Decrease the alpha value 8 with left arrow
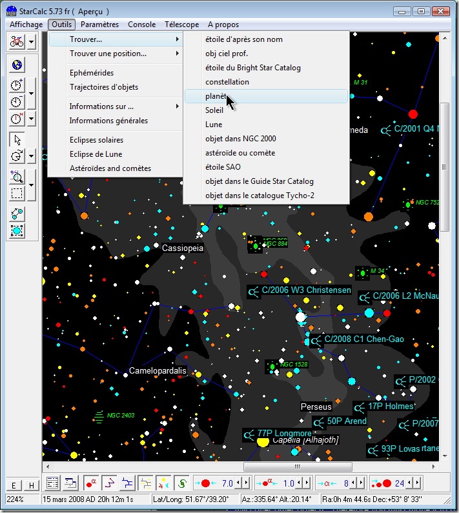This screenshot has height=513, width=459. [x=353, y=483]
